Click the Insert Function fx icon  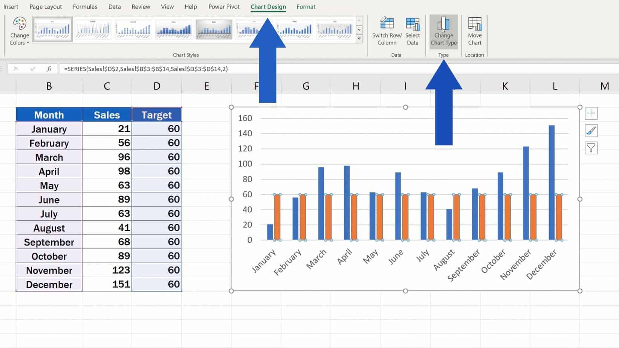point(49,69)
